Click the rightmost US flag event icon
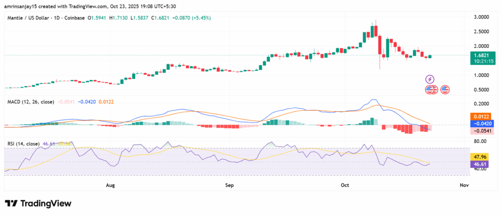The height and width of the screenshot is (216, 502). (x=445, y=90)
